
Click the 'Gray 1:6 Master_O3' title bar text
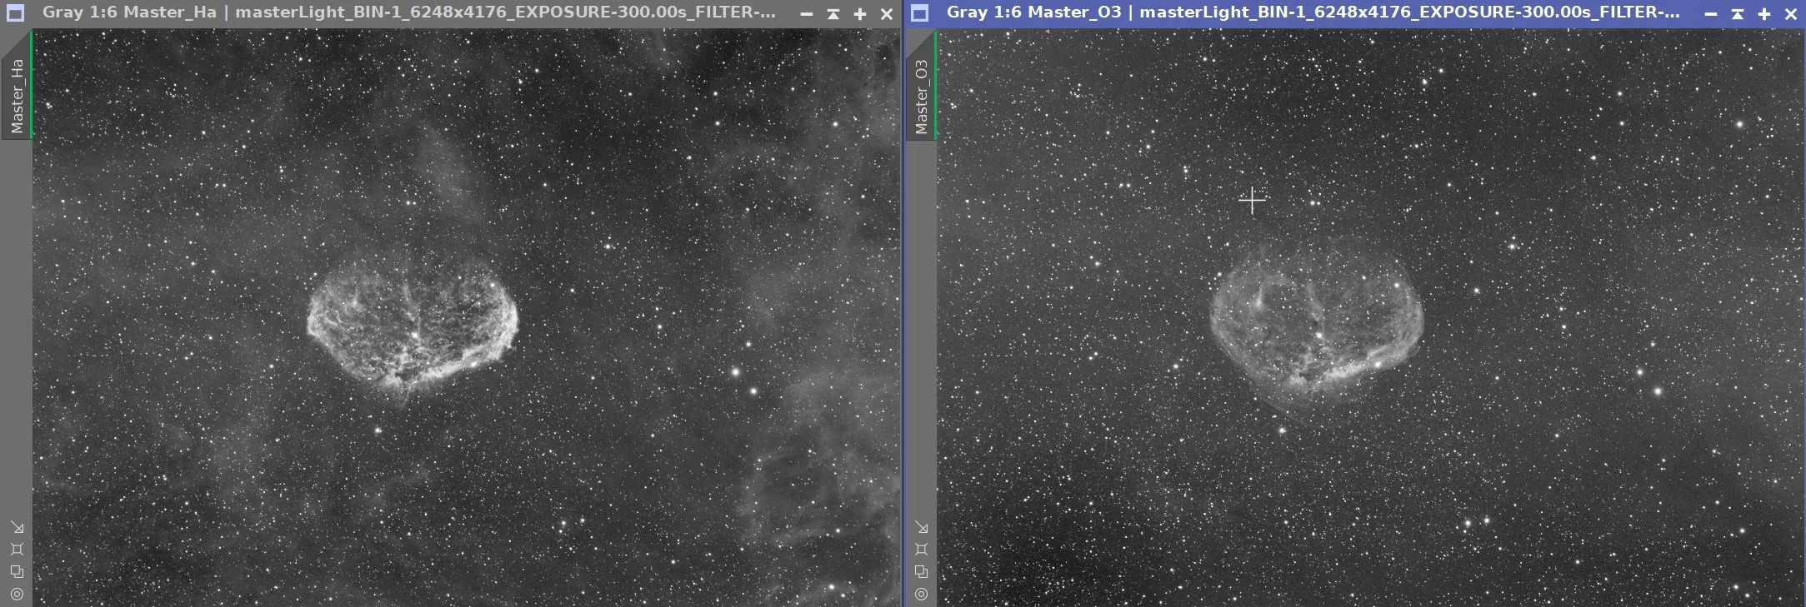click(1033, 12)
